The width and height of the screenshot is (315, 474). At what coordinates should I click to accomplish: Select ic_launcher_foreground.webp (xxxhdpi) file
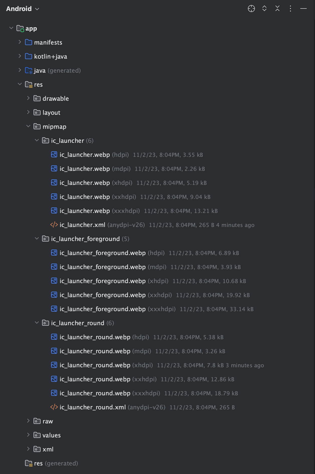click(x=152, y=309)
